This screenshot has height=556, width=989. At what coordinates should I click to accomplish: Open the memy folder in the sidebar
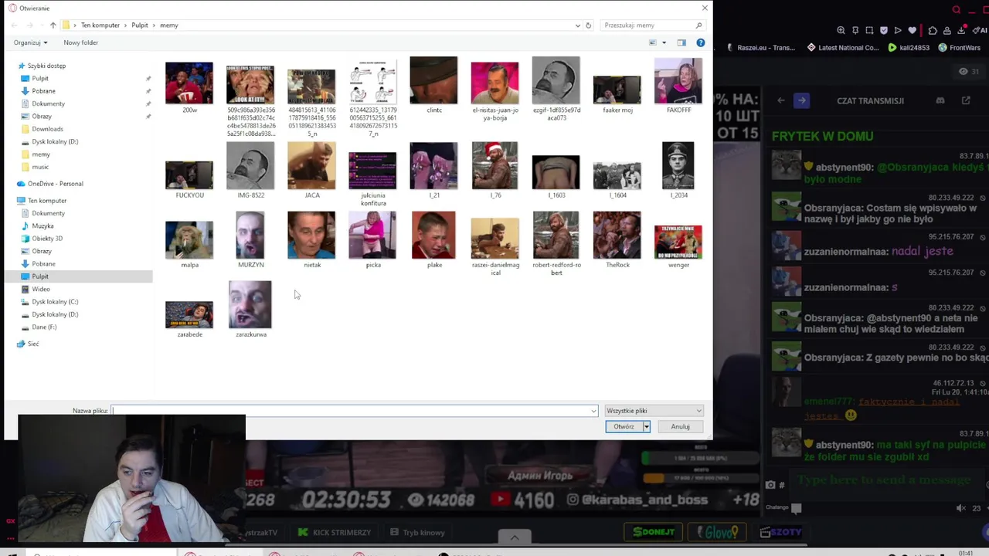click(x=40, y=154)
